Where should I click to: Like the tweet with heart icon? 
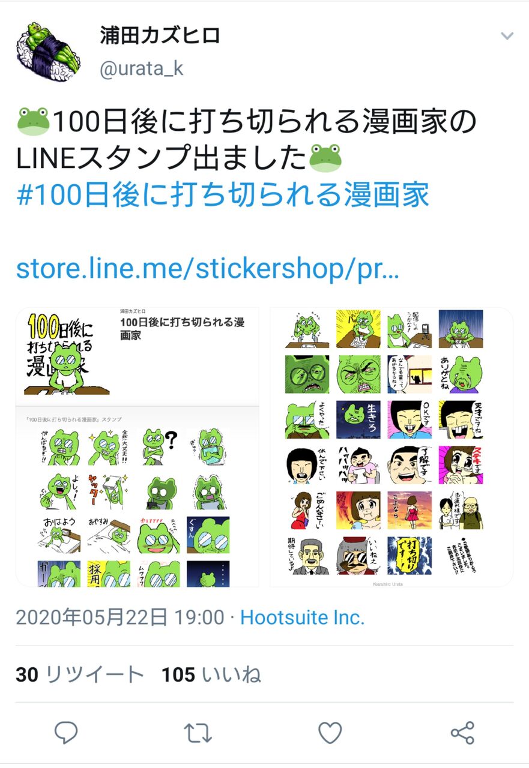click(330, 733)
